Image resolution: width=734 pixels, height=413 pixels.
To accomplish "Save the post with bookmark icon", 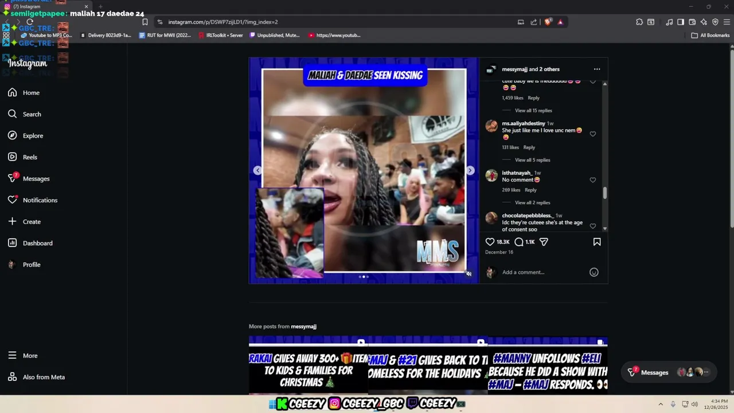I will click(597, 242).
